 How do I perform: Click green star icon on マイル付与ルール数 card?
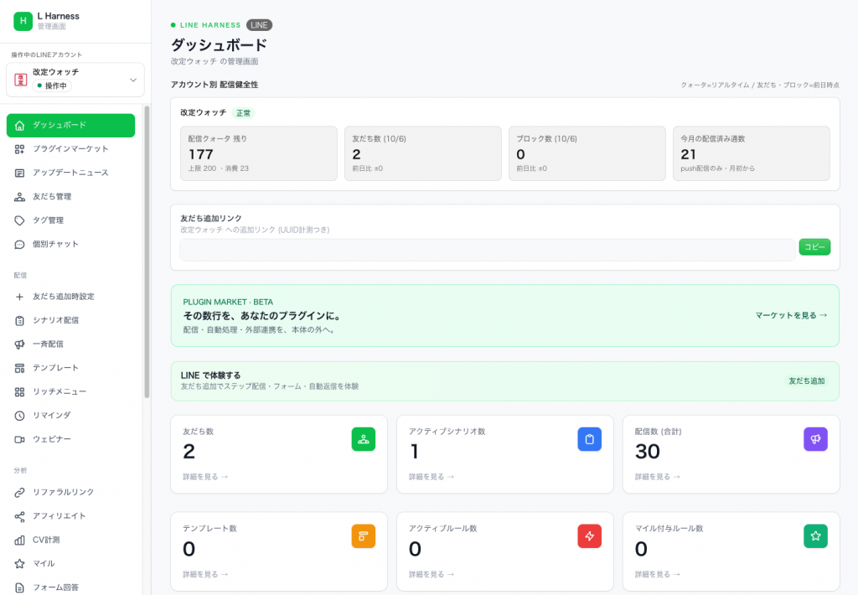point(815,535)
